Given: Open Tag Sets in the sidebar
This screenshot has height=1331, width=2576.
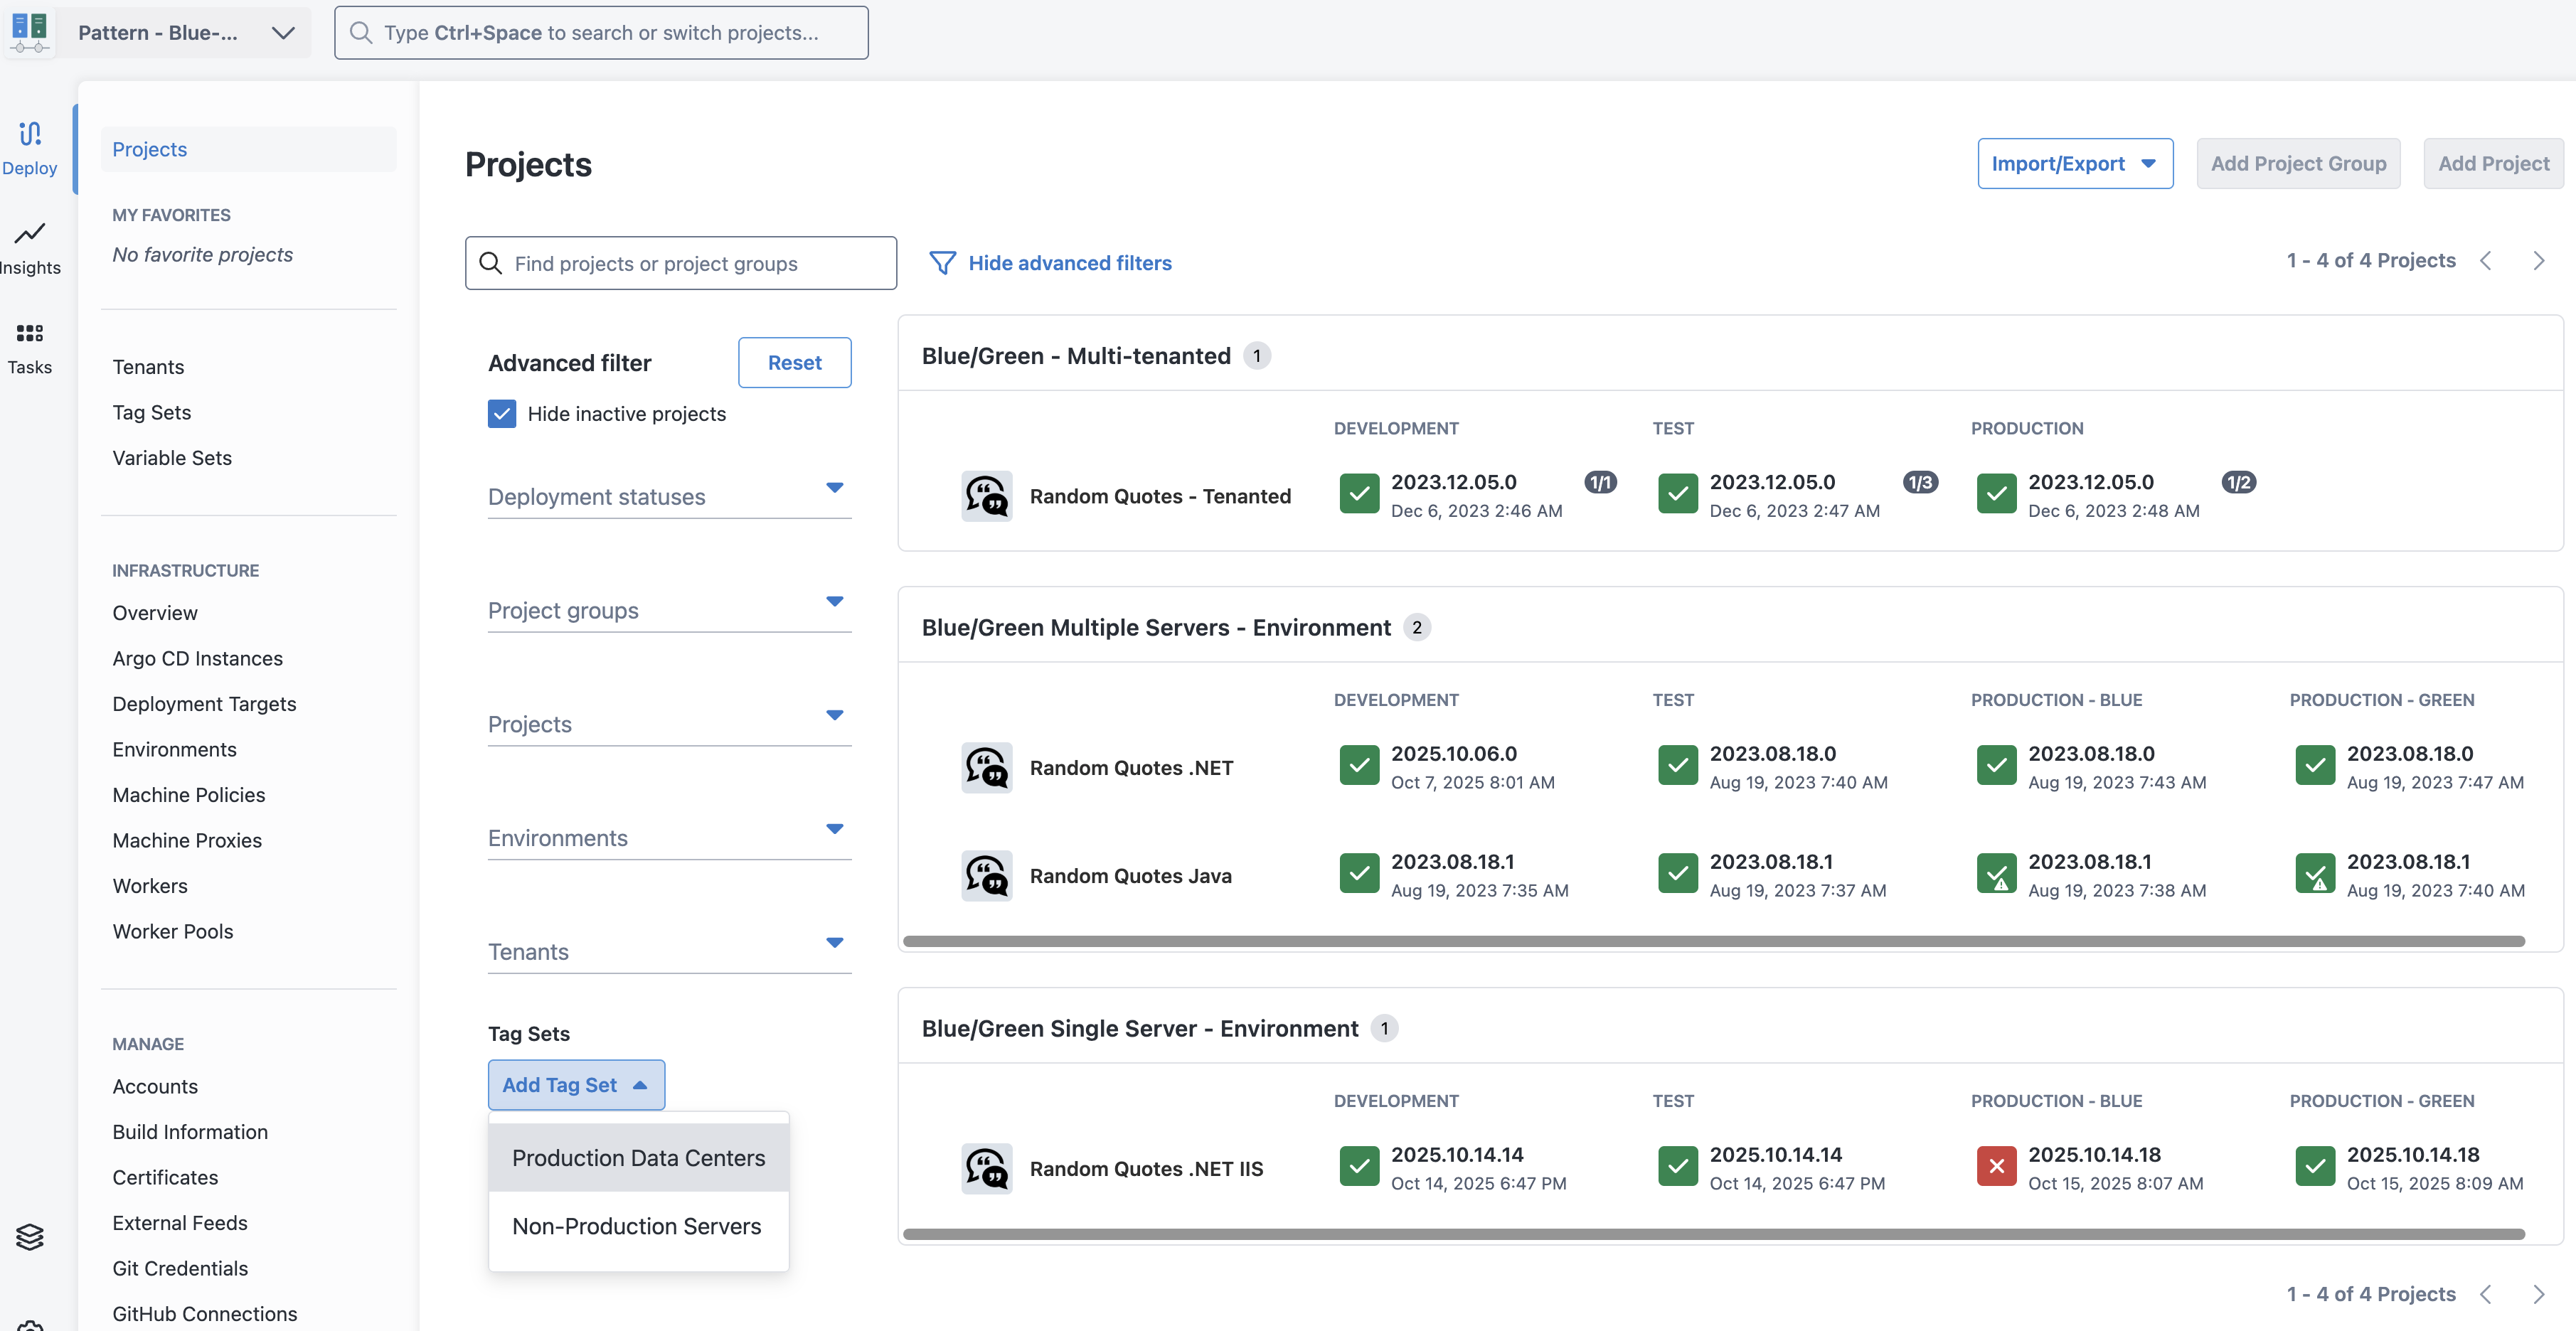Looking at the screenshot, I should tap(151, 412).
